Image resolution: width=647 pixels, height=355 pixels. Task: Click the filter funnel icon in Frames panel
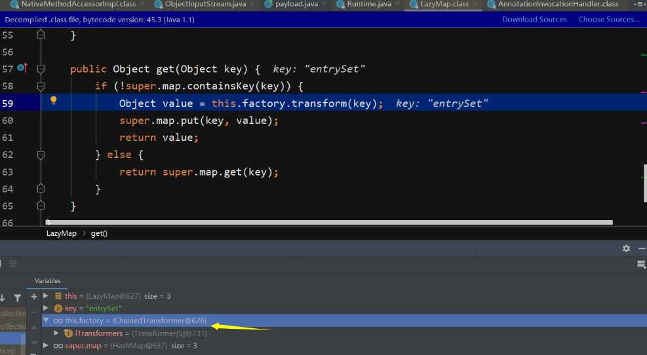[x=17, y=297]
